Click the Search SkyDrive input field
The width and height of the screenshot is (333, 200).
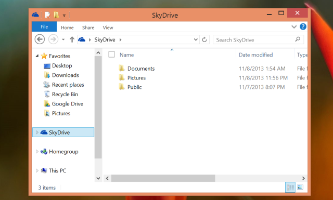click(259, 39)
